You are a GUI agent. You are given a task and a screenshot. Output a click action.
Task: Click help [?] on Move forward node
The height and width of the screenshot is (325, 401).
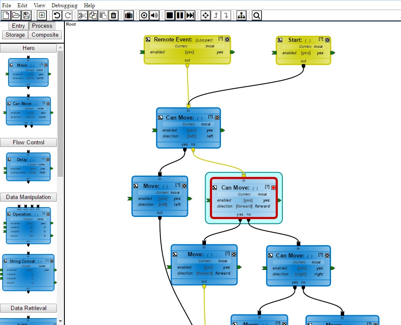[x=227, y=254]
